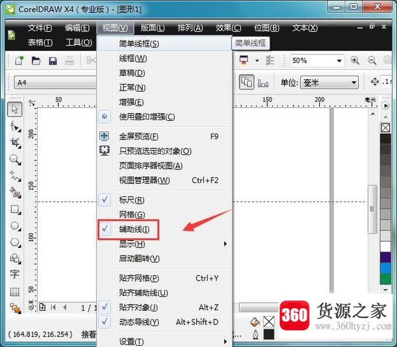Click the Cut scissors icon
Image resolution: width=397 pixels, height=347 pixels.
click(91, 60)
